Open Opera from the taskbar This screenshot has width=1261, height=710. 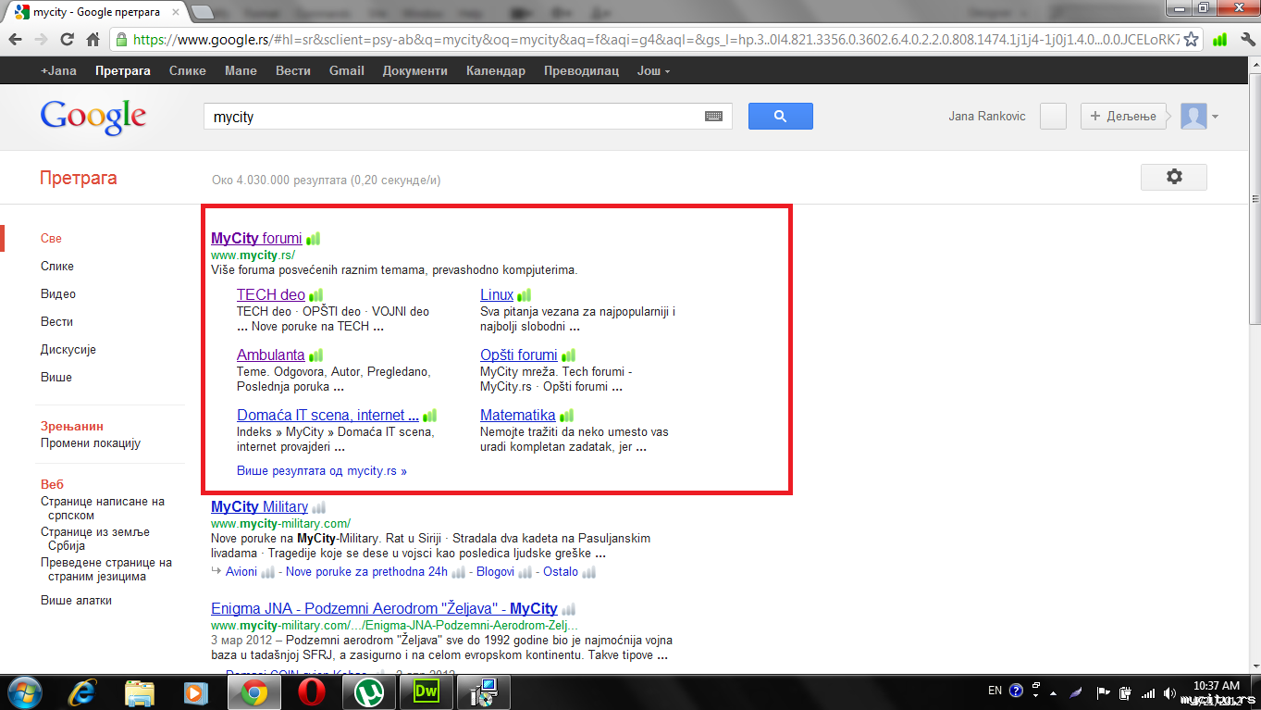[311, 691]
